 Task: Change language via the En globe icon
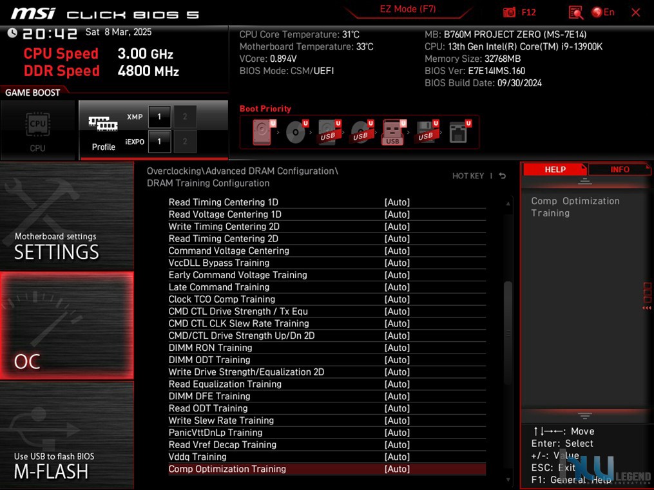[603, 12]
